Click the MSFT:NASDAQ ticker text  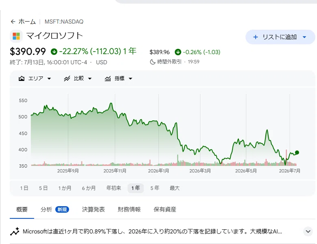pyautogui.click(x=64, y=22)
